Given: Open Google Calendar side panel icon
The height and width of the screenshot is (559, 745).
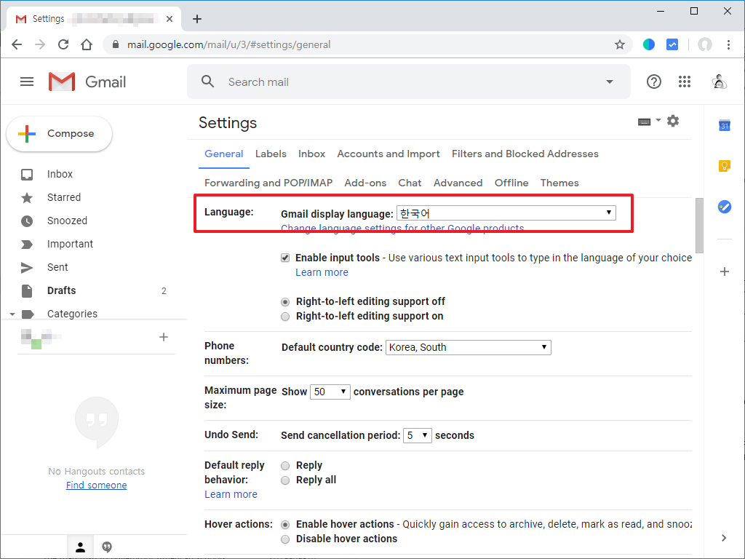Looking at the screenshot, I should (724, 125).
